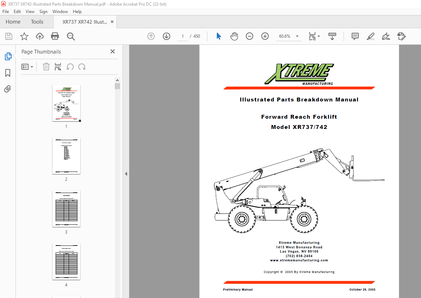421x298 pixels.
Task: Click 'October 28, 2005' date text
Action: coord(362,290)
